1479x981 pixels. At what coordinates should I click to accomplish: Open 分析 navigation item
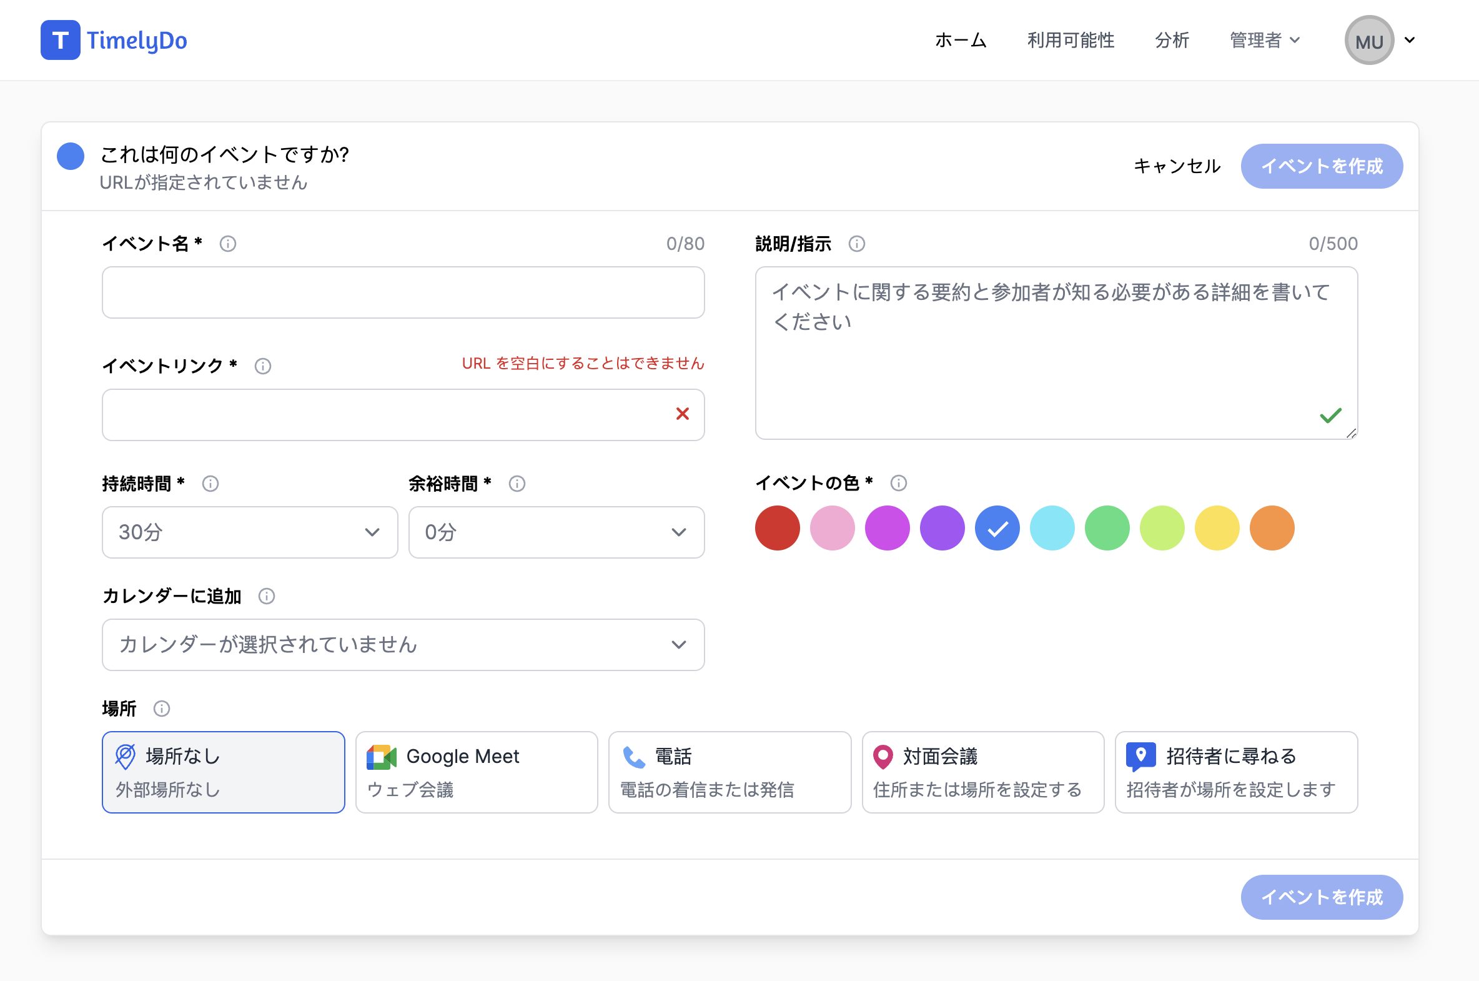pyautogui.click(x=1172, y=40)
